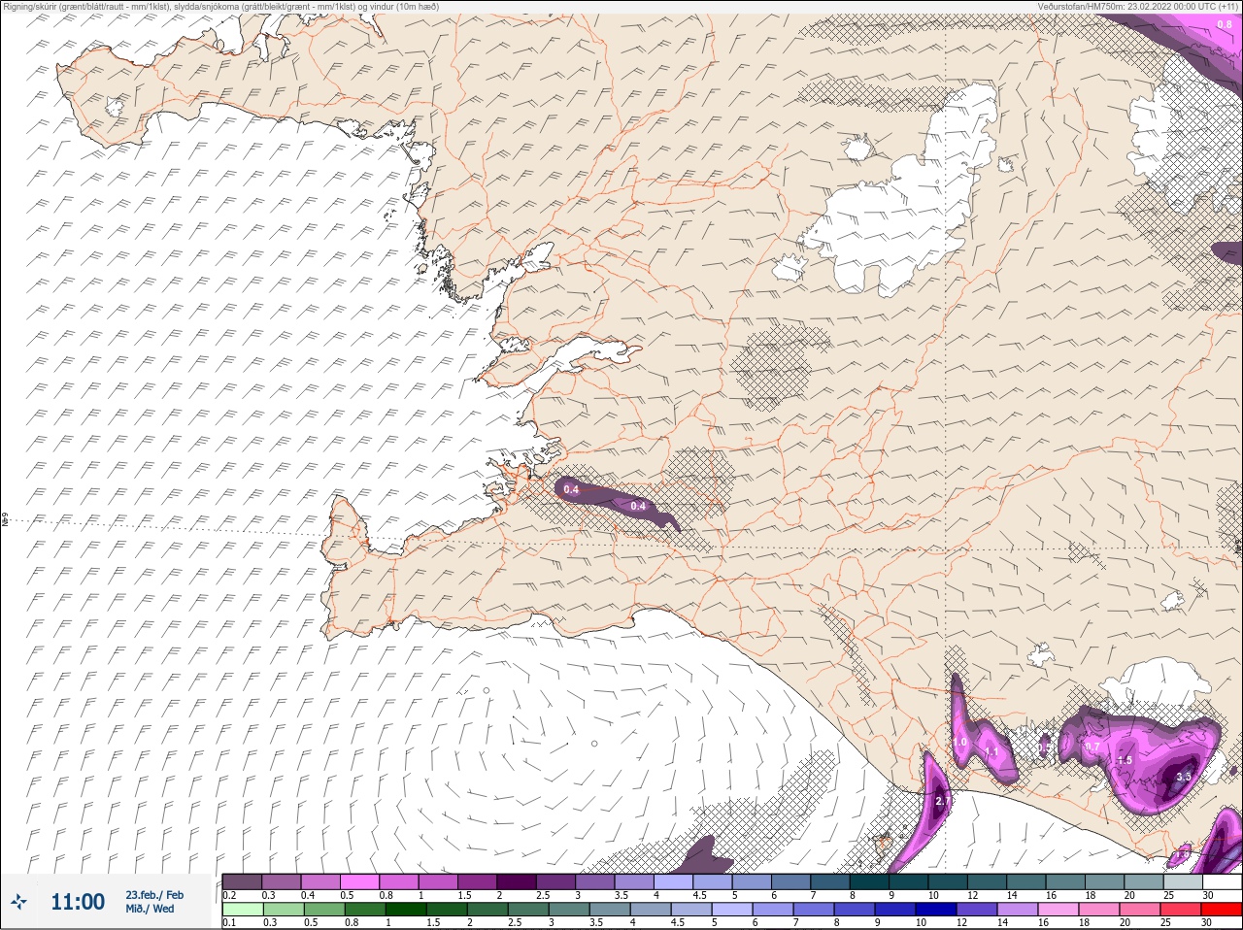The height and width of the screenshot is (930, 1243).
Task: Click the 0.8 snowfall value in the map corner
Action: [1225, 24]
